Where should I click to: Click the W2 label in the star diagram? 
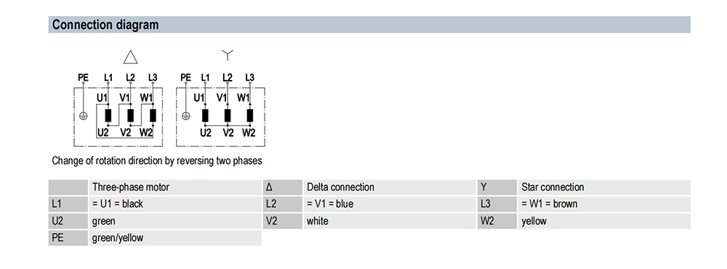[249, 133]
